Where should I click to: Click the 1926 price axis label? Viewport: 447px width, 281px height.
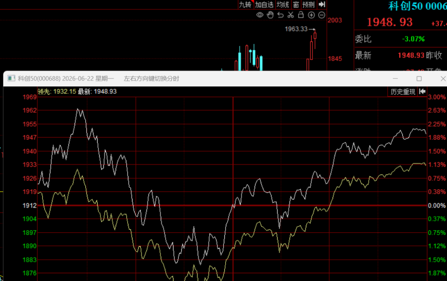click(30, 178)
